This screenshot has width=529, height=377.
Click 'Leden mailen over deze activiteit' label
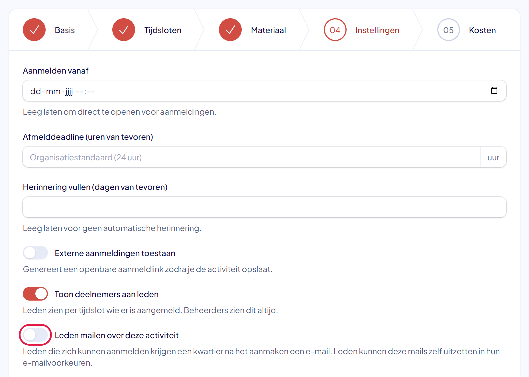(117, 335)
